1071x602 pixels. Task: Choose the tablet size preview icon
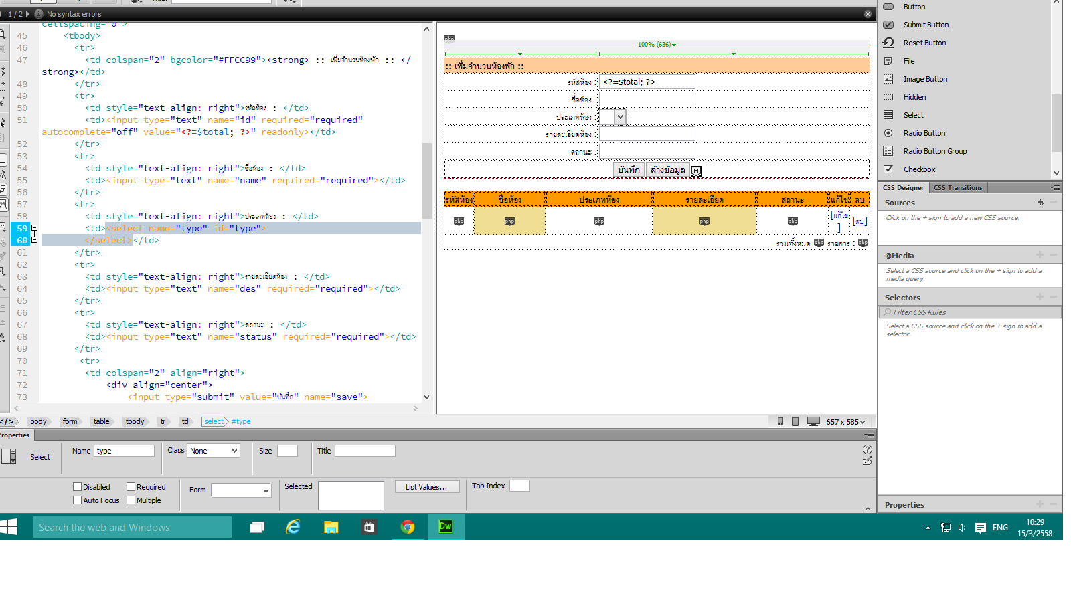coord(795,421)
